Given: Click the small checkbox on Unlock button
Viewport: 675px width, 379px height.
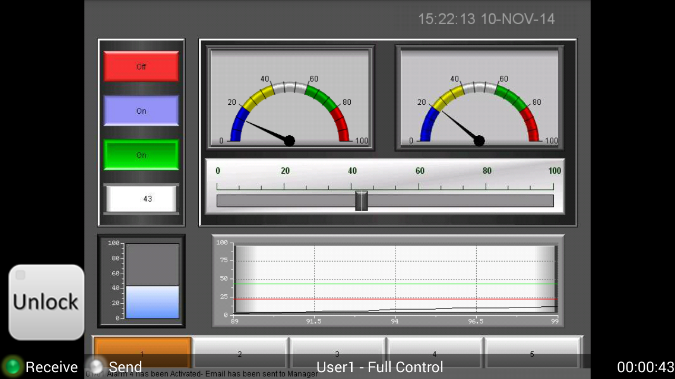Looking at the screenshot, I should click(x=20, y=275).
